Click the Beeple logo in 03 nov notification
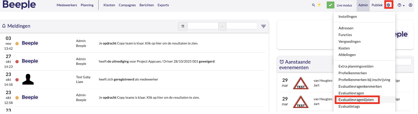 [x=30, y=43]
